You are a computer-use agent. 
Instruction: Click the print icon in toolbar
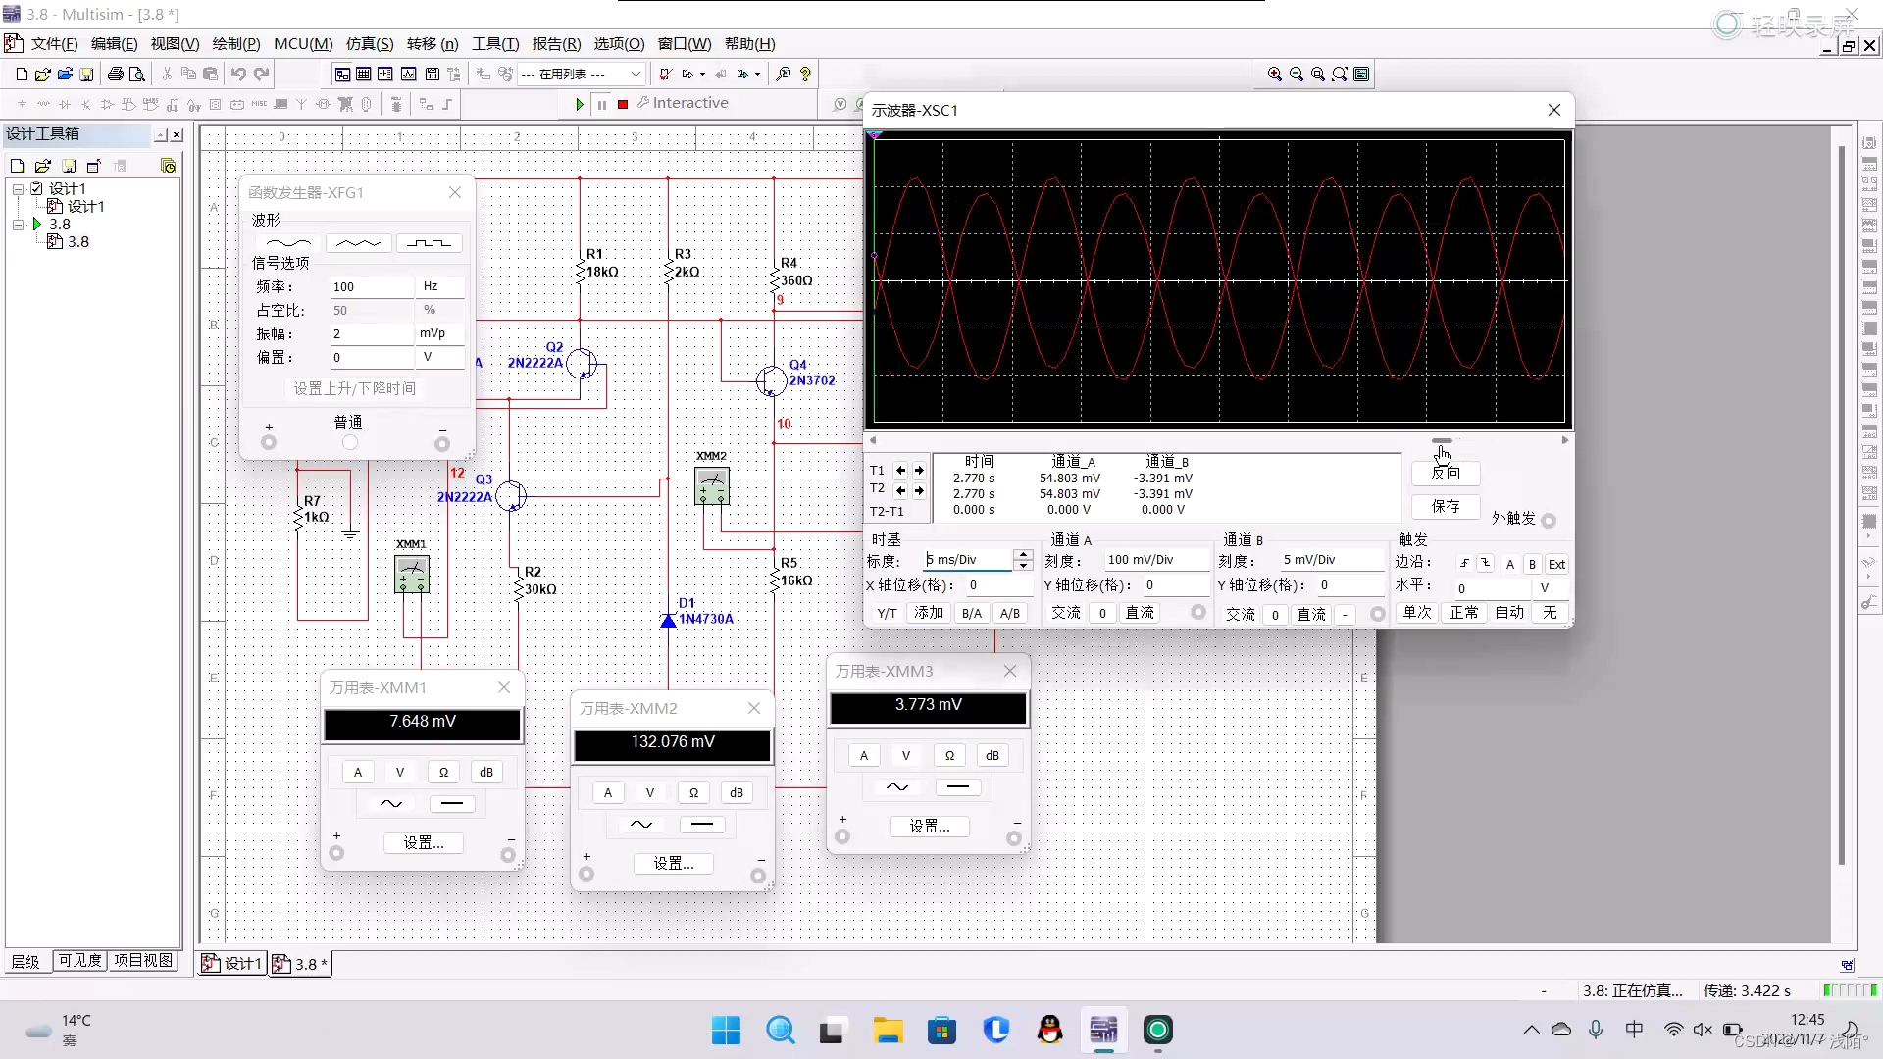tap(116, 75)
